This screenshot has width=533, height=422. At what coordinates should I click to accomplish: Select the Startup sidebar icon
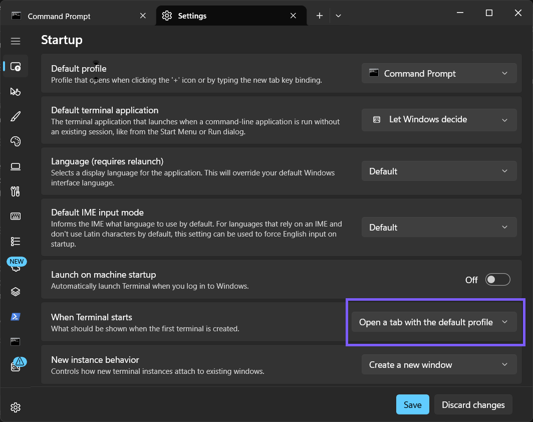[16, 66]
